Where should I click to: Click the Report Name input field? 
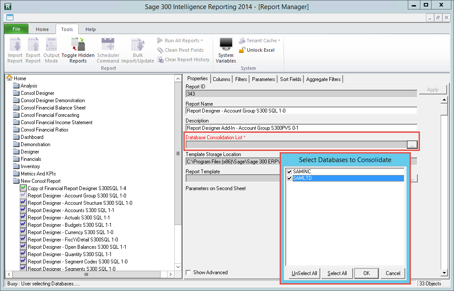301,111
